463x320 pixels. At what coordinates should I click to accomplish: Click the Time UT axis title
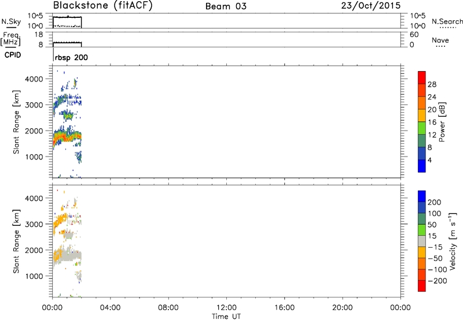[226, 317]
